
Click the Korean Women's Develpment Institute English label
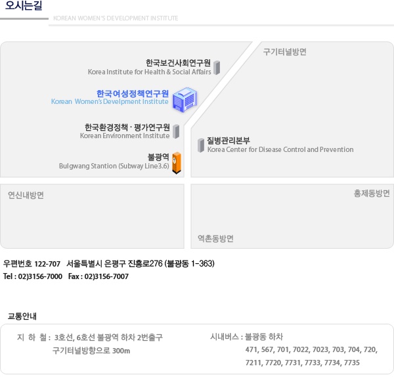(110, 101)
